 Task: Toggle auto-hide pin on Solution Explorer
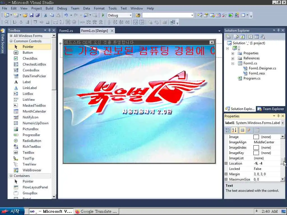click(278, 30)
